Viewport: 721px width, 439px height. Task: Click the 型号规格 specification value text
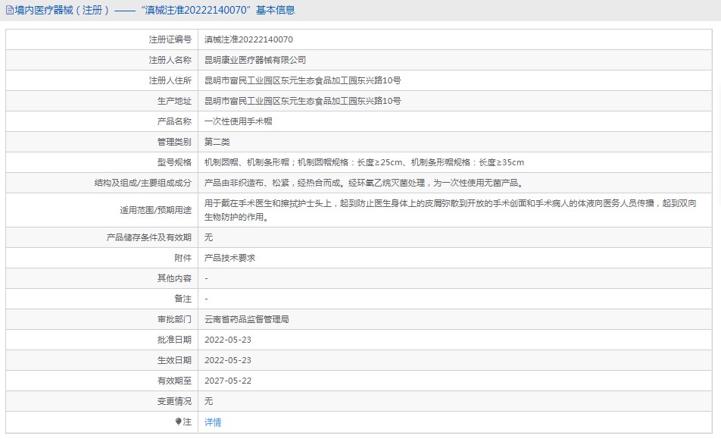[x=364, y=162]
